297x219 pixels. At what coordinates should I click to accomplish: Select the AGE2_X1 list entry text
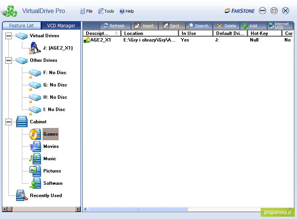click(100, 40)
